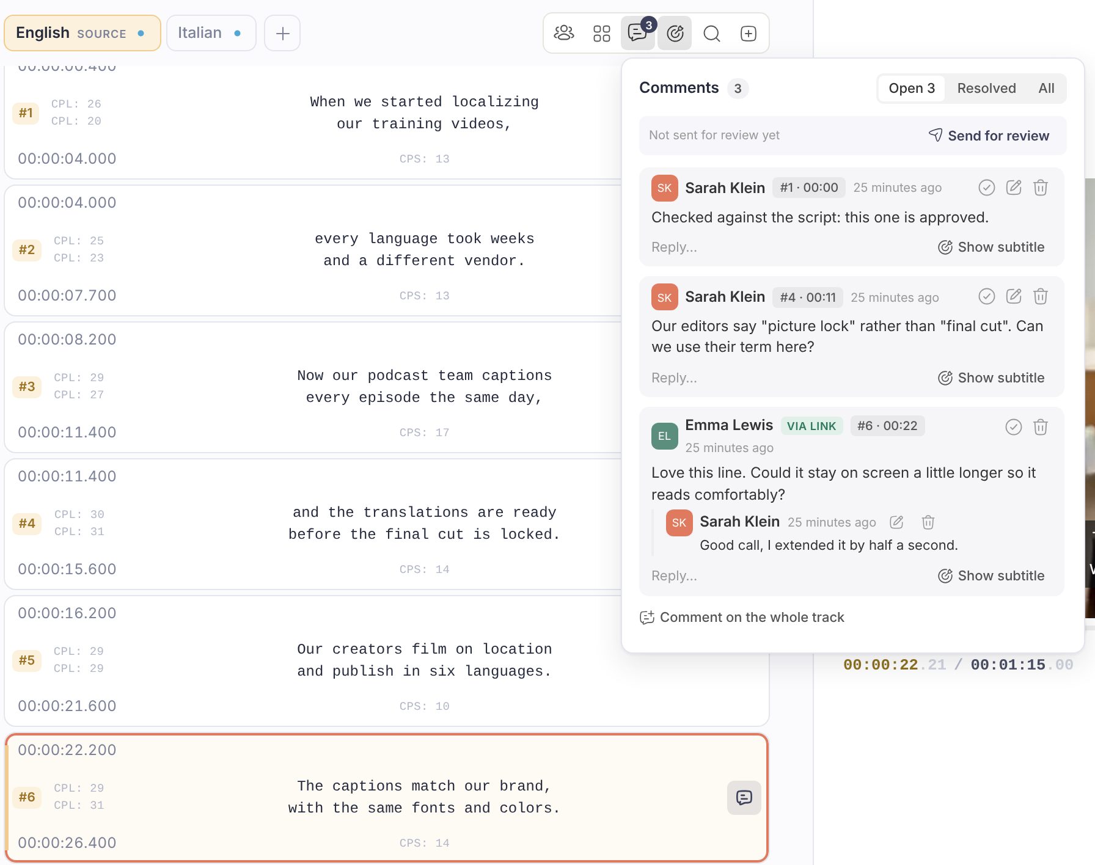Select subtitle text 'When we started localizing'
The width and height of the screenshot is (1095, 865).
(x=424, y=102)
